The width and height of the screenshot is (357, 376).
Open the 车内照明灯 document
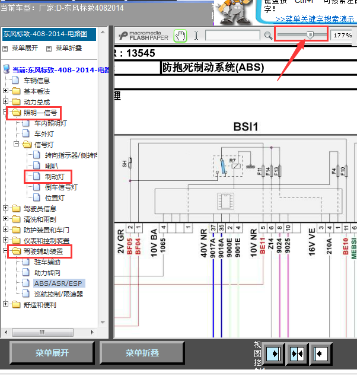[50, 123]
